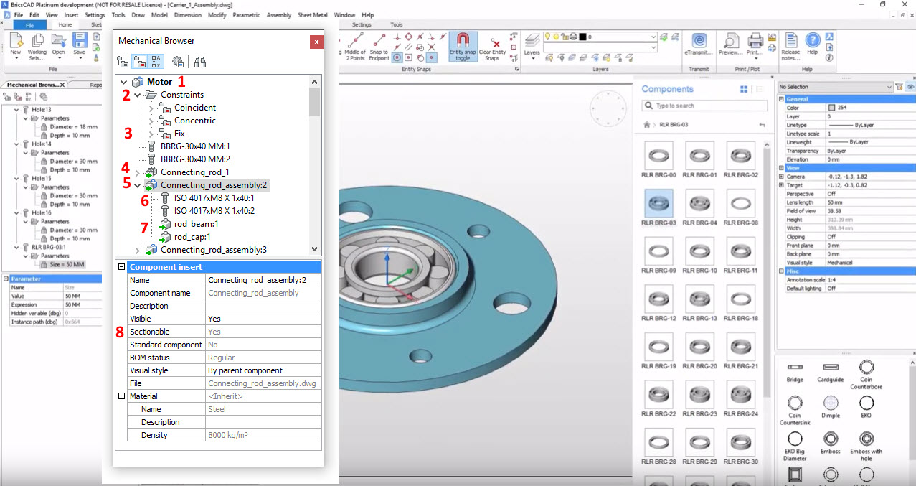Click the Color 254 swatch in Properties

[831, 108]
